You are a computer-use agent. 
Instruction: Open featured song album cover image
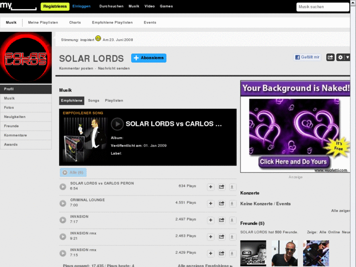pos(85,139)
